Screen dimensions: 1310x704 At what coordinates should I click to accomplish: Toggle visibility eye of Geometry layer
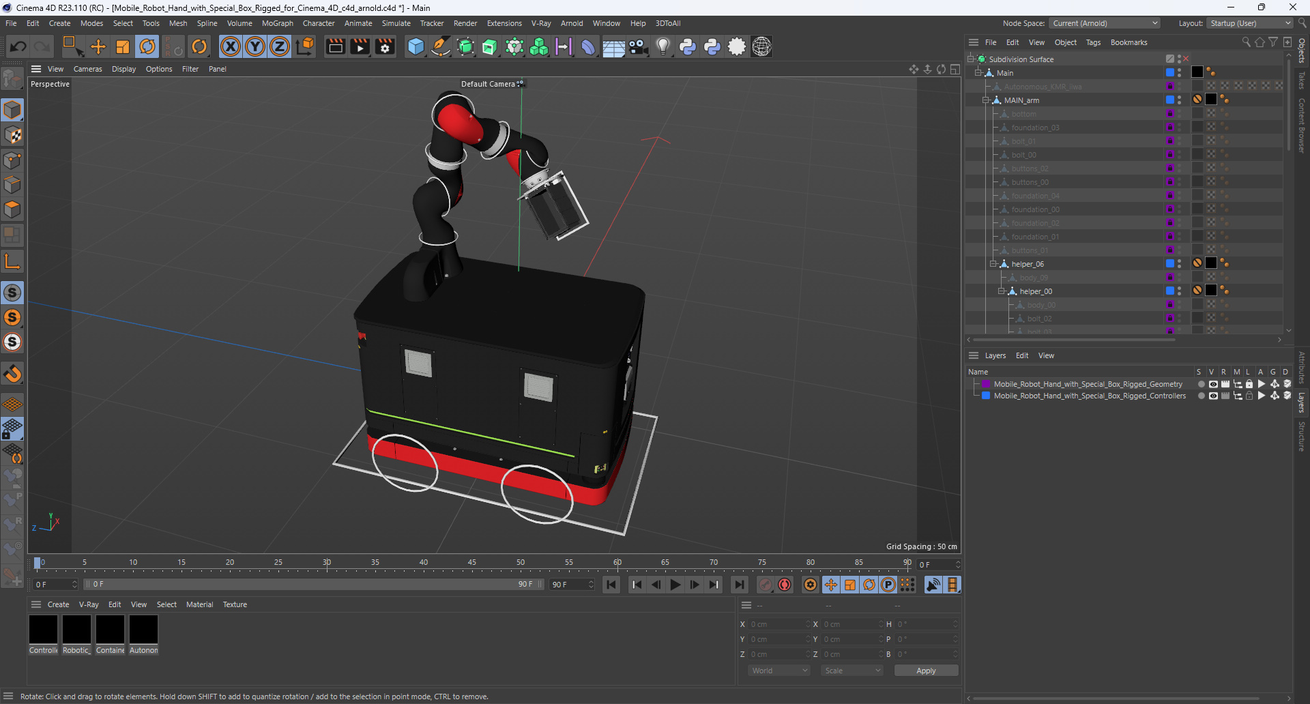point(1213,384)
